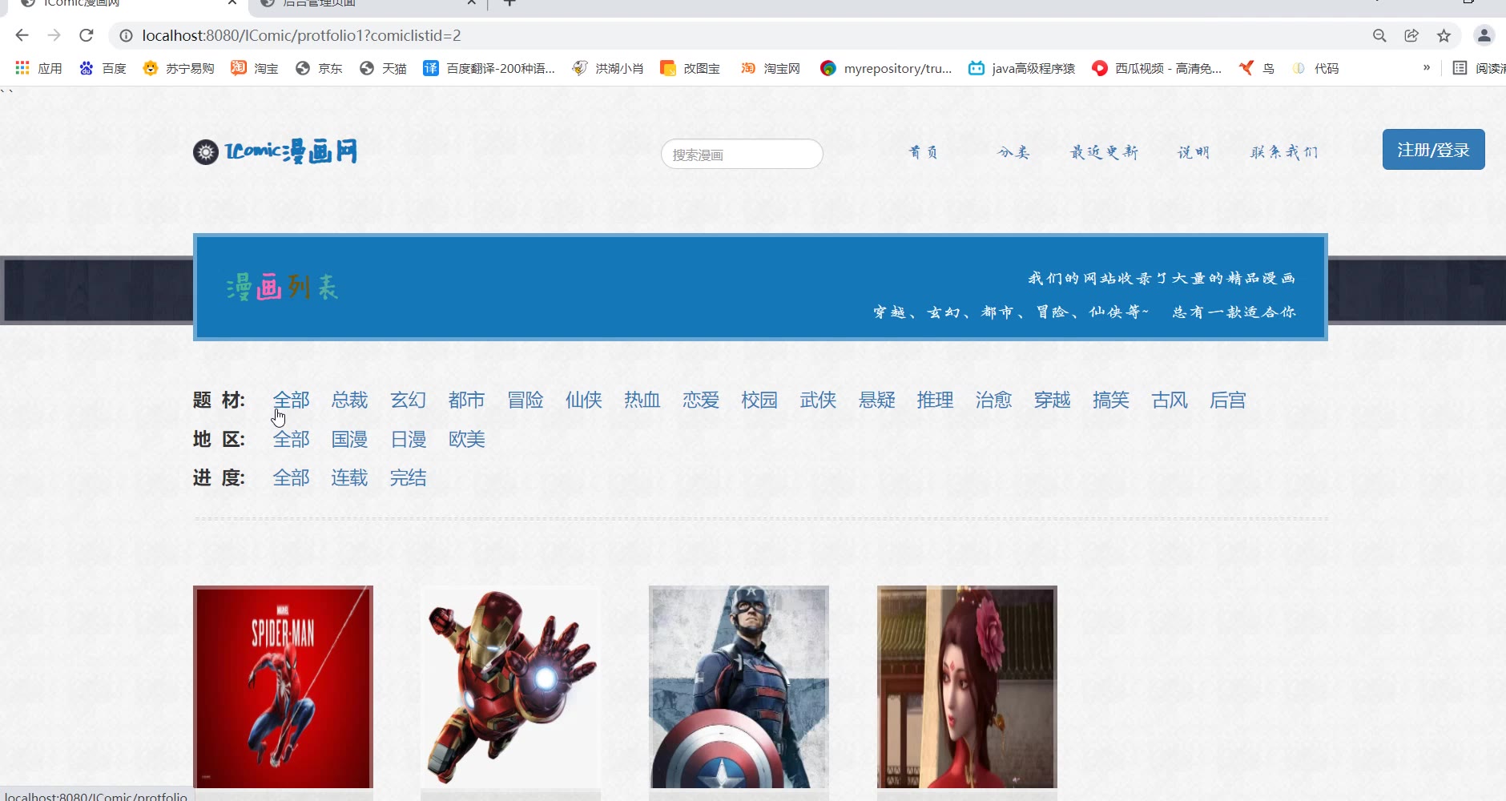Filter by 后宫 genre
This screenshot has height=801, width=1506.
1227,400
